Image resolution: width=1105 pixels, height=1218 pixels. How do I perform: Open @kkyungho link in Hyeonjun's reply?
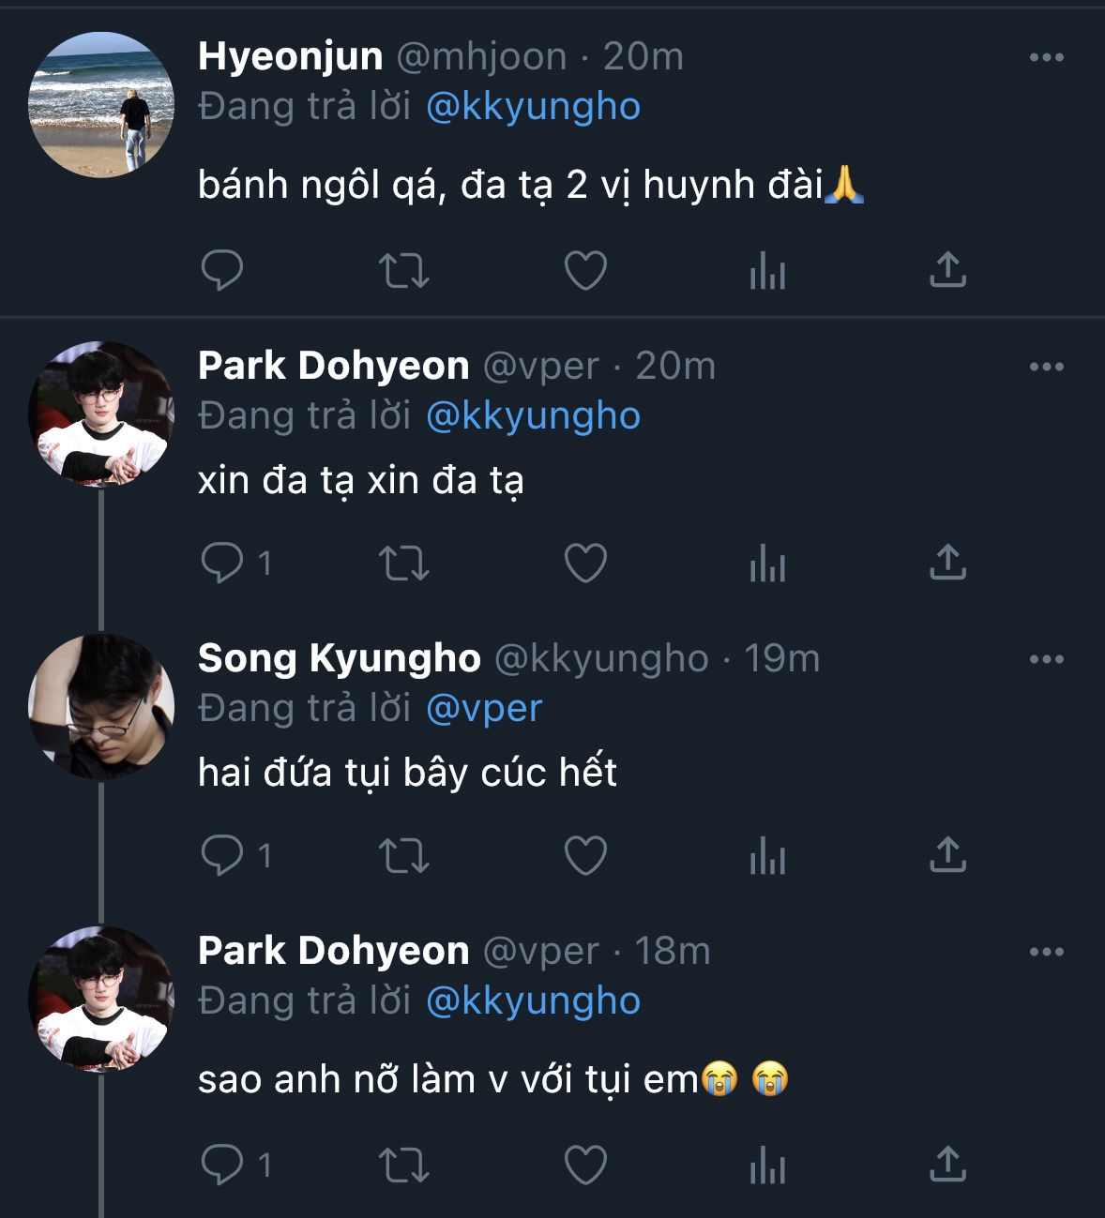point(533,106)
